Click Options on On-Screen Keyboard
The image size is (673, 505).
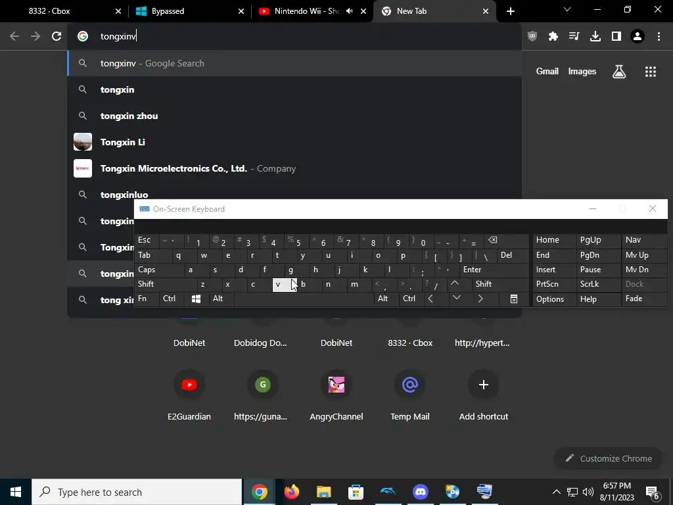coord(555,299)
